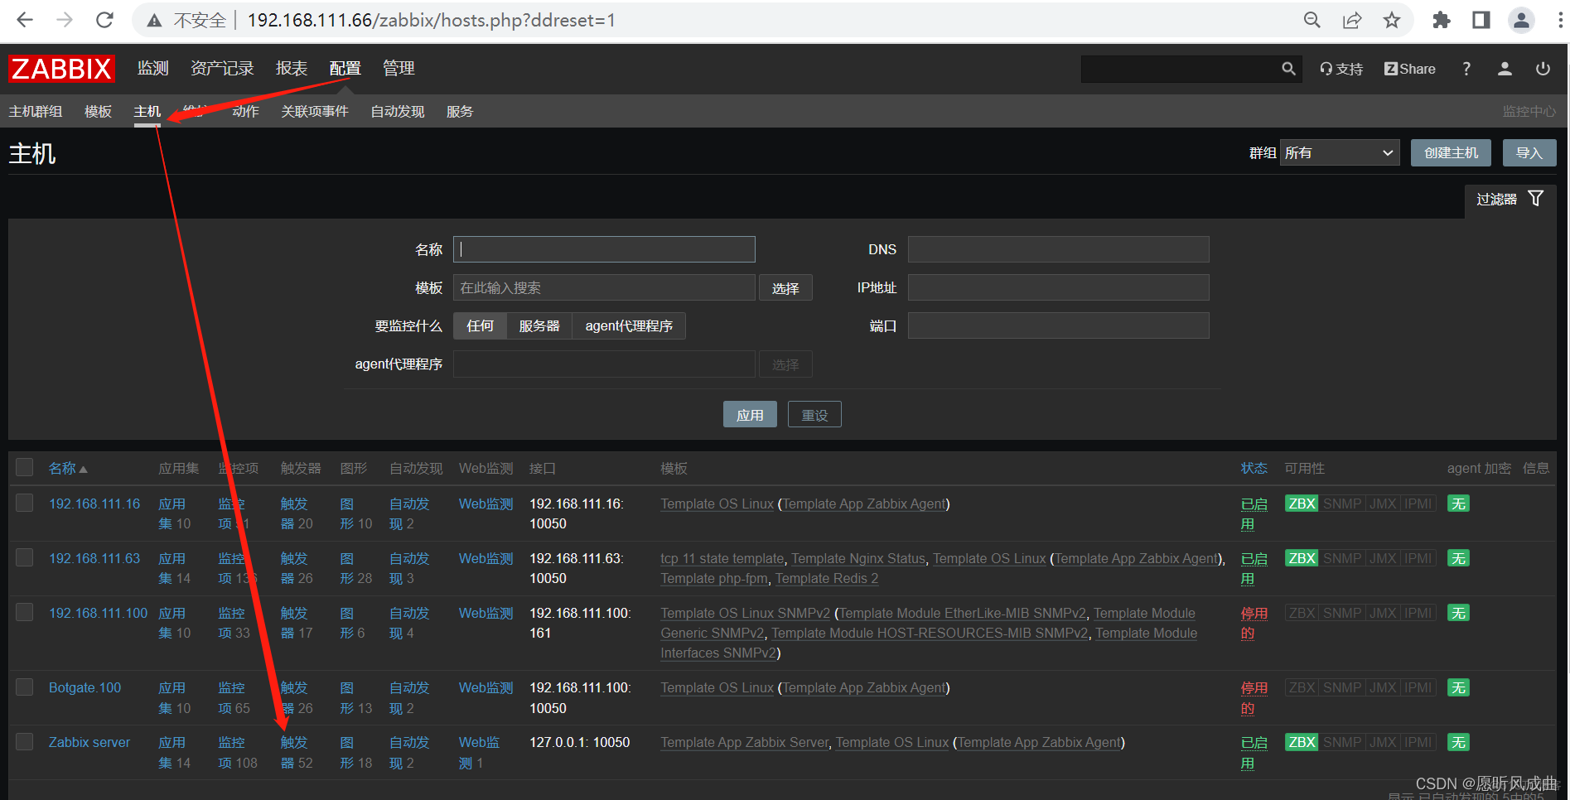The height and width of the screenshot is (800, 1570).
Task: Sort hosts by 名称 column header
Action: (x=68, y=469)
